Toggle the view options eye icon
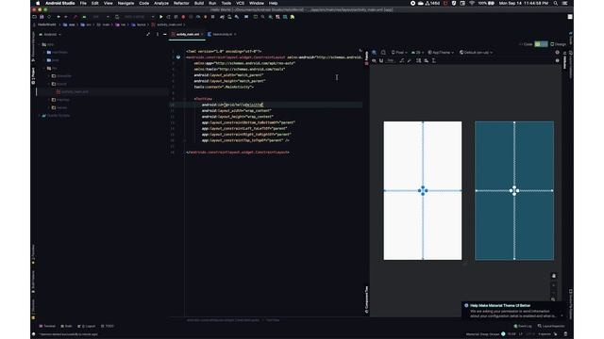The width and height of the screenshot is (604, 339). point(374,60)
